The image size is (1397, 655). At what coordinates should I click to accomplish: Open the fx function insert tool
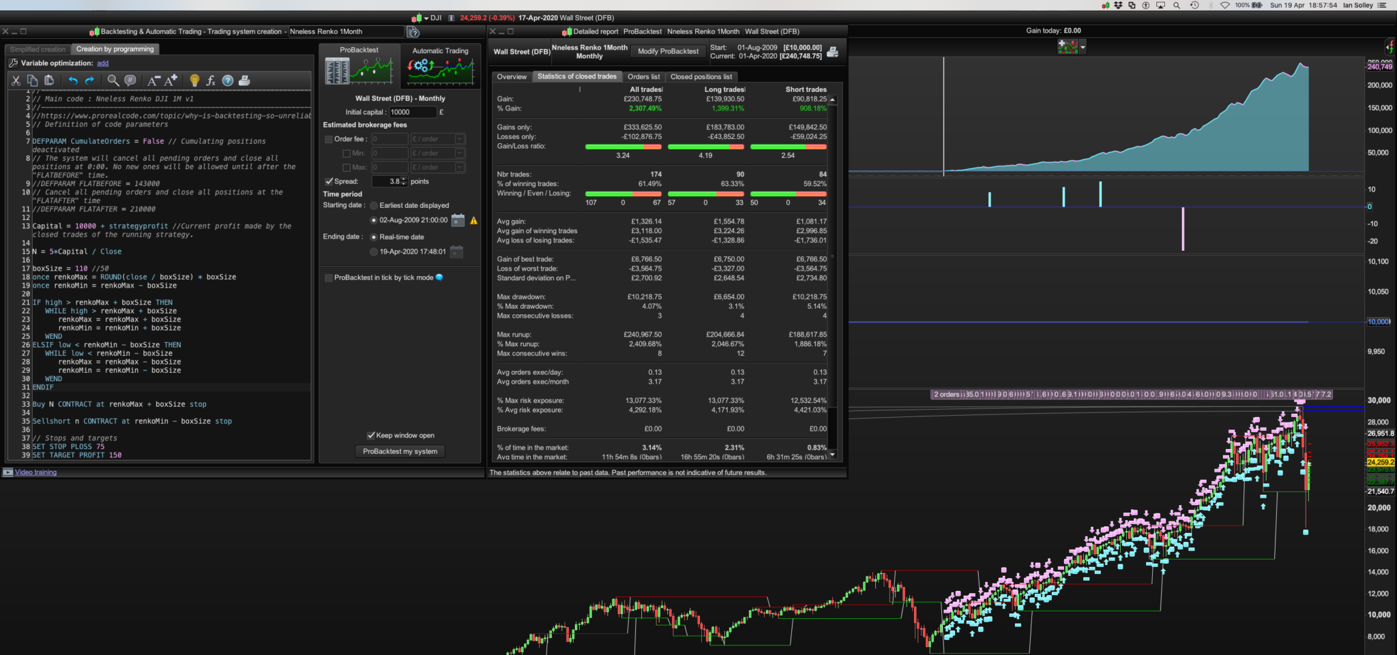click(211, 80)
